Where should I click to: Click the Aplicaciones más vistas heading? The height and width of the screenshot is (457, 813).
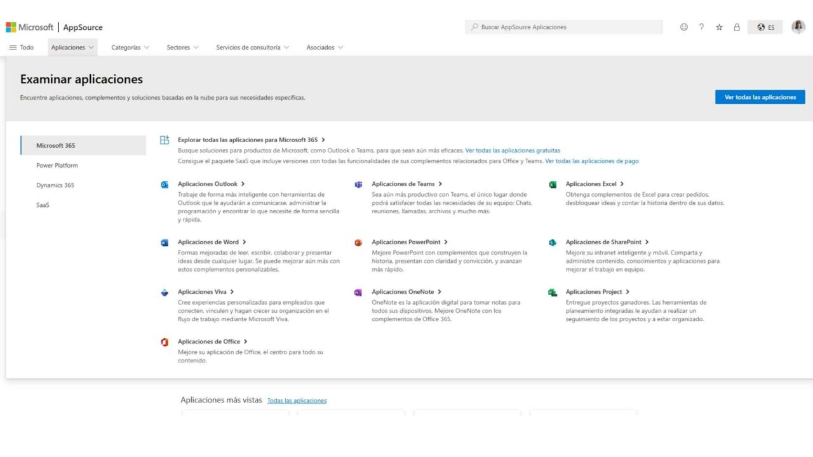(221, 400)
